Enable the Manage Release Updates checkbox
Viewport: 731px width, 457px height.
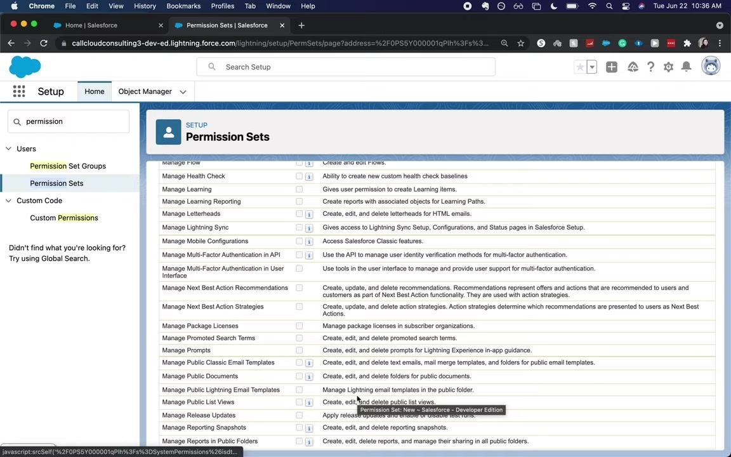tap(300, 415)
